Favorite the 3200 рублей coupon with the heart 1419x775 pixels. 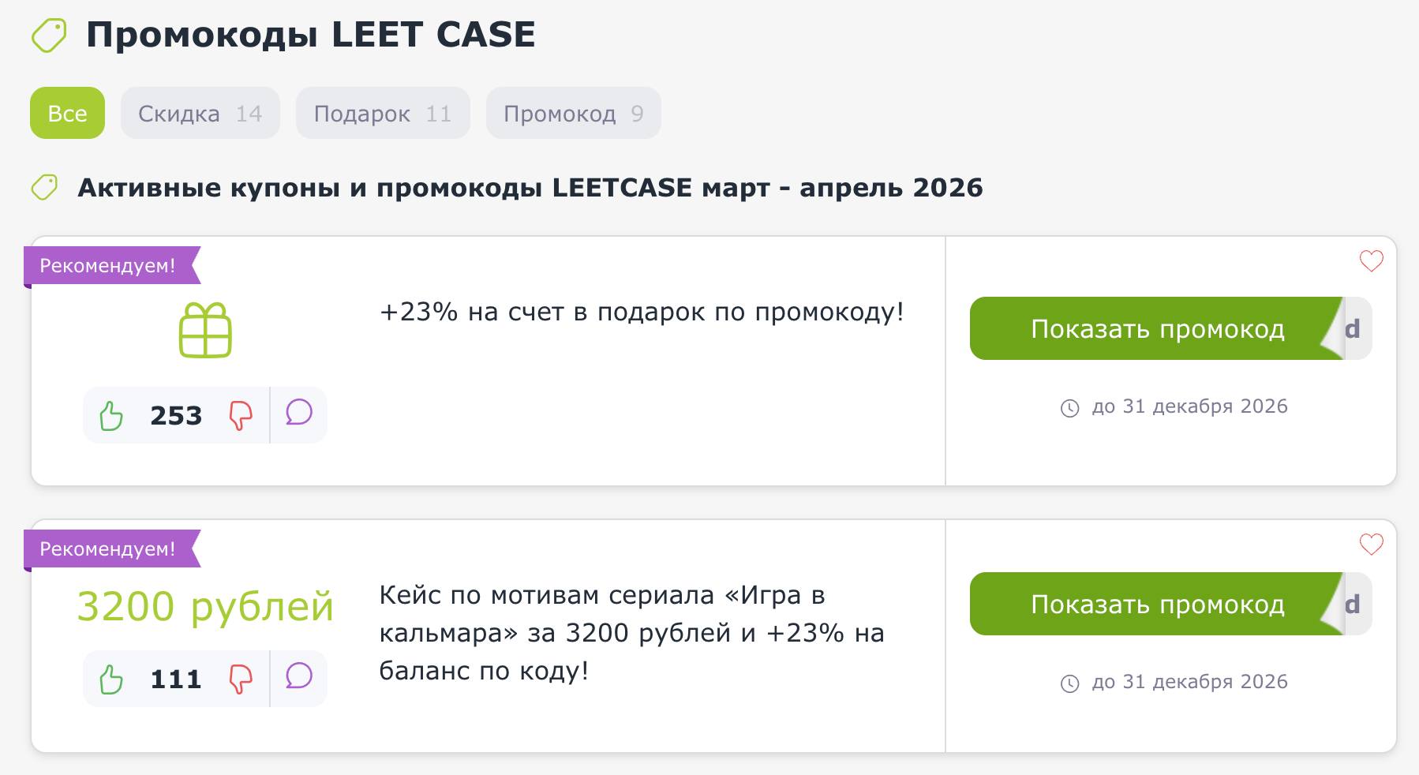coord(1371,544)
